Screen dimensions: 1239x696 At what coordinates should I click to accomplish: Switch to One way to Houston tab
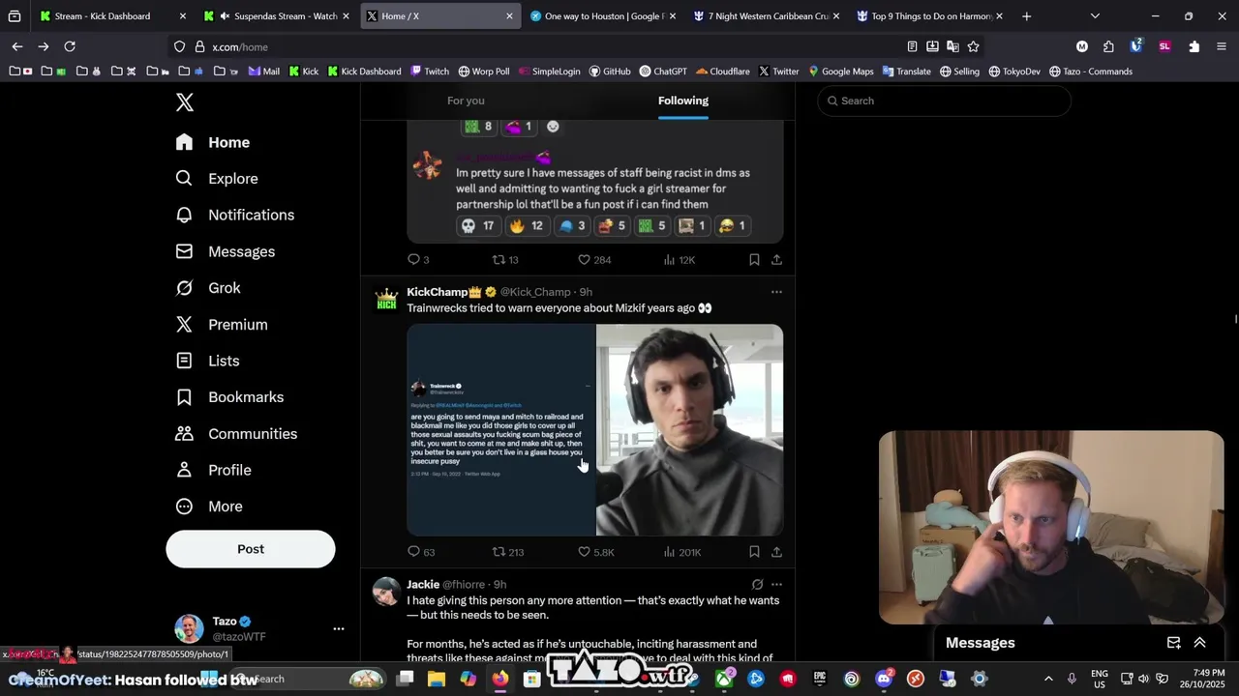(x=604, y=16)
